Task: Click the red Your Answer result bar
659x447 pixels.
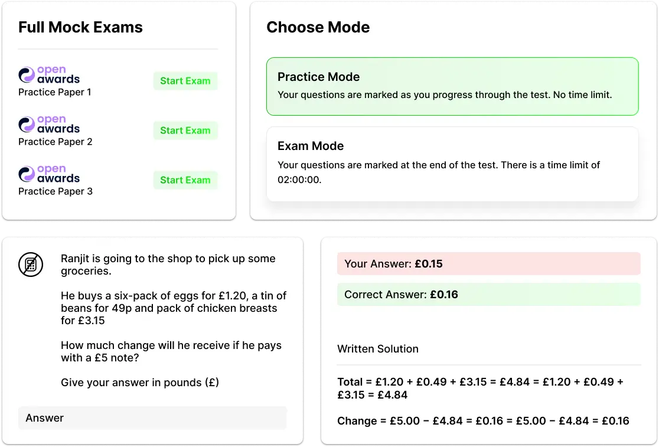Action: click(x=488, y=264)
